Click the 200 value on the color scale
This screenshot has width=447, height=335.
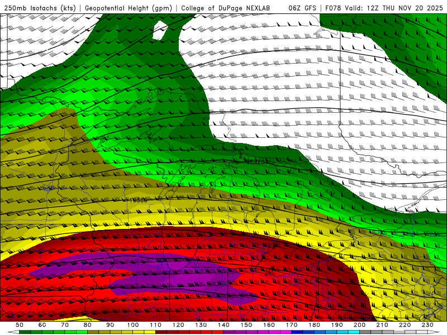tap(359, 325)
